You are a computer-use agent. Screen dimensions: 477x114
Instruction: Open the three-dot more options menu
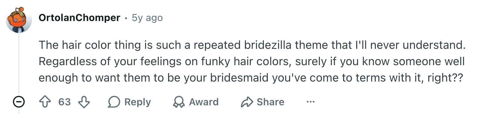pyautogui.click(x=310, y=102)
